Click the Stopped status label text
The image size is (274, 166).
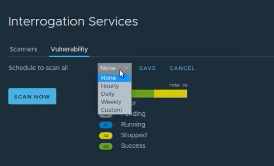[134, 135]
